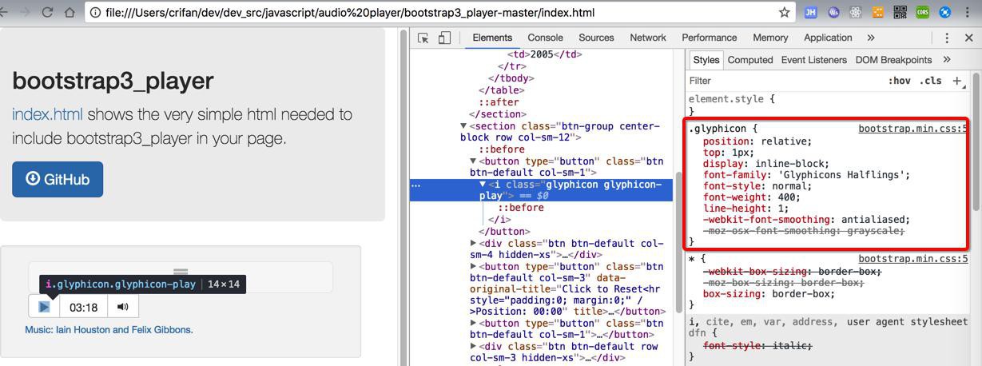Click the box-sizing: border-box declaration
This screenshot has height=366, width=982.
click(769, 293)
